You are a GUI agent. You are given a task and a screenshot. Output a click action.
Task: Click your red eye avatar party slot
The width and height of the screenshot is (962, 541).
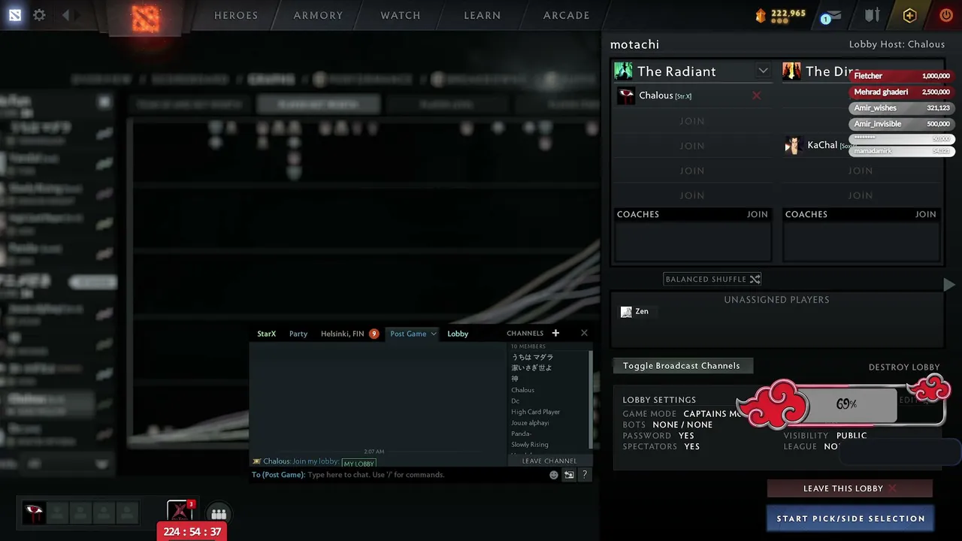[35, 513]
